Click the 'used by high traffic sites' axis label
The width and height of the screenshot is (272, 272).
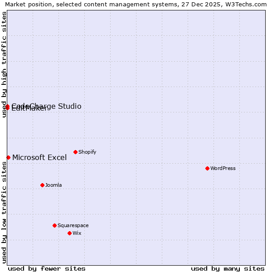[4, 64]
